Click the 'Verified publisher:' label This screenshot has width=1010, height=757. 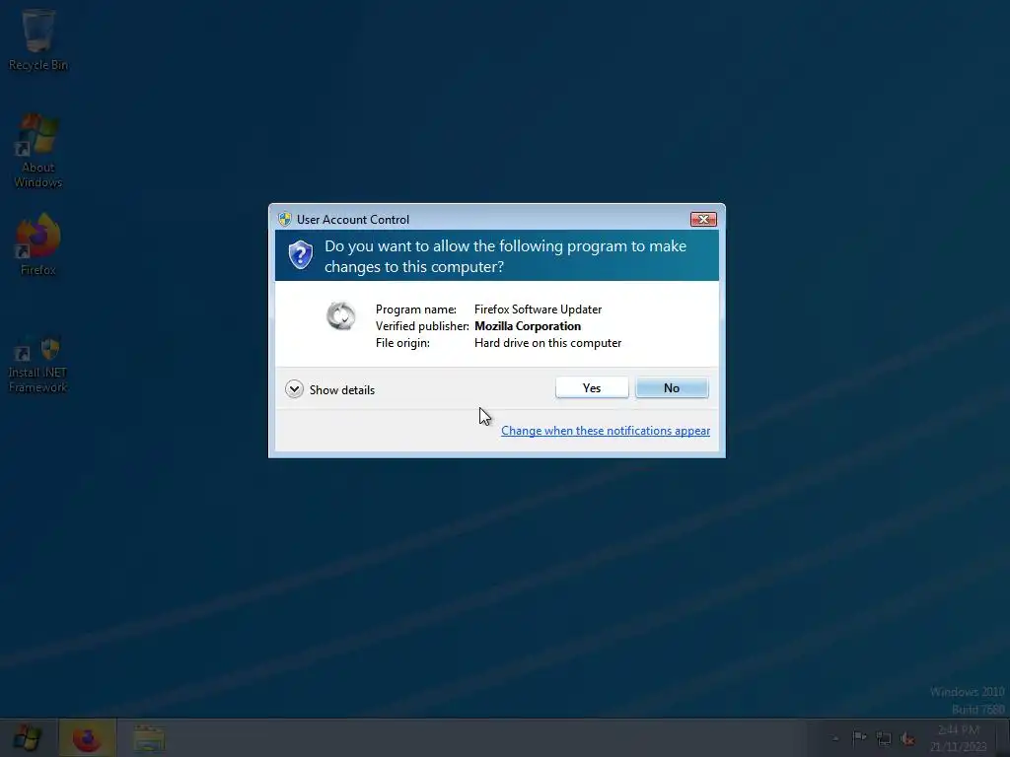(x=422, y=326)
